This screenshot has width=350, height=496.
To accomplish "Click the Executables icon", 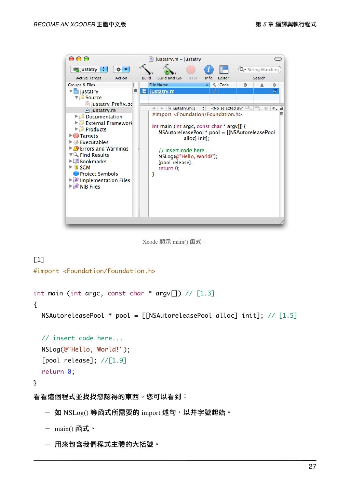I will pyautogui.click(x=76, y=142).
